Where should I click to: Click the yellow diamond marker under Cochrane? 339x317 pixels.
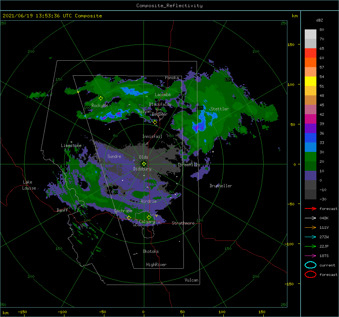[x=129, y=218]
